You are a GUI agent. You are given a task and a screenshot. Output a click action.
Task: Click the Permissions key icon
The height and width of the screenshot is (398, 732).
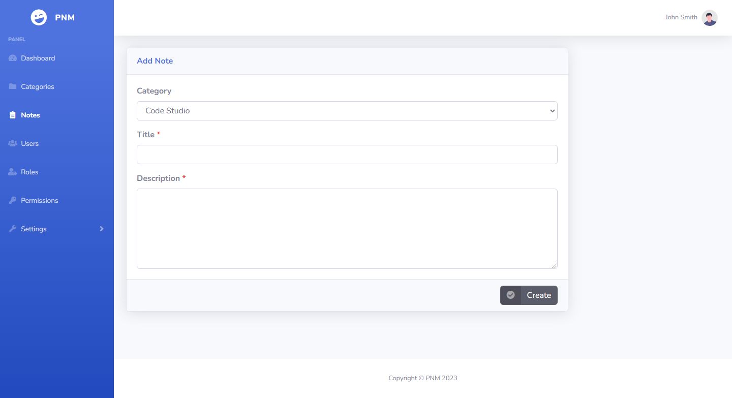13,201
